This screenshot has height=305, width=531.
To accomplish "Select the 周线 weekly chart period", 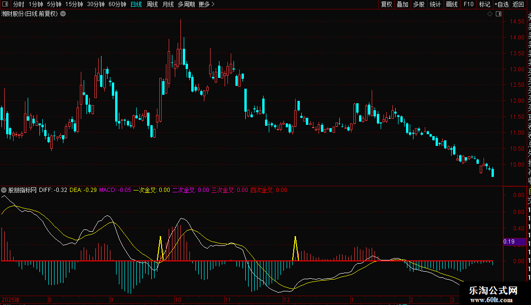I will pyautogui.click(x=152, y=4).
